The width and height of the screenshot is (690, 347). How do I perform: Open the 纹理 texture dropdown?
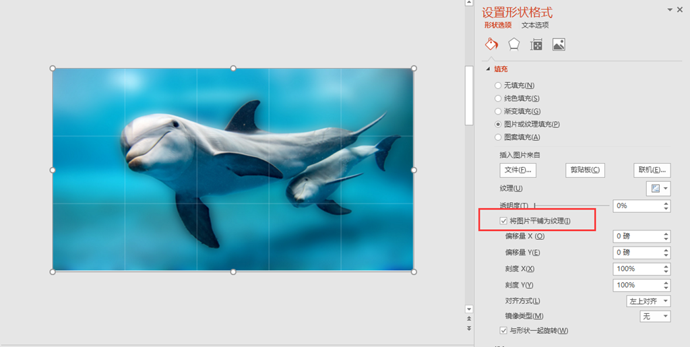pos(658,188)
